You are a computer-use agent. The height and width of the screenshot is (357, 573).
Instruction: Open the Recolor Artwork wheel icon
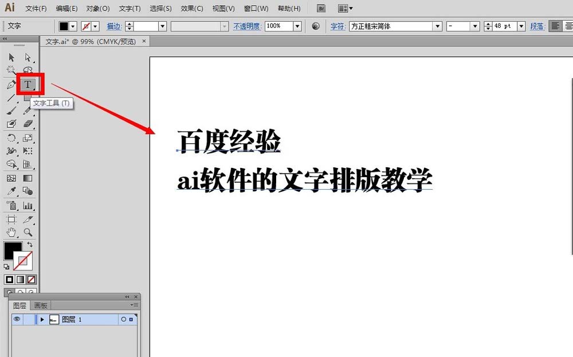316,26
